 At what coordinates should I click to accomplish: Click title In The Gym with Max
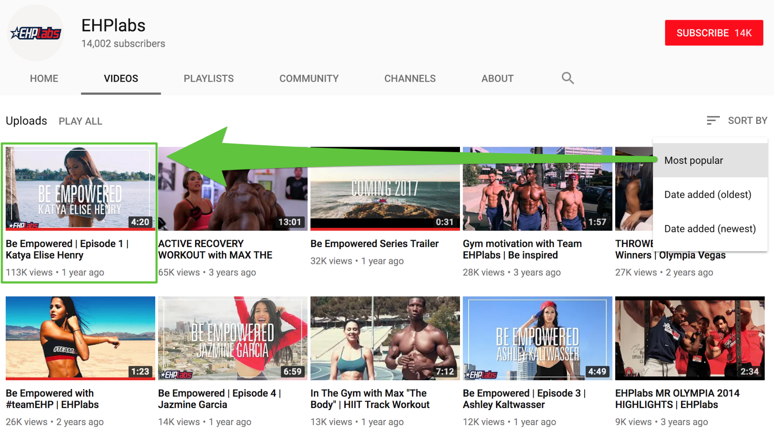point(370,399)
